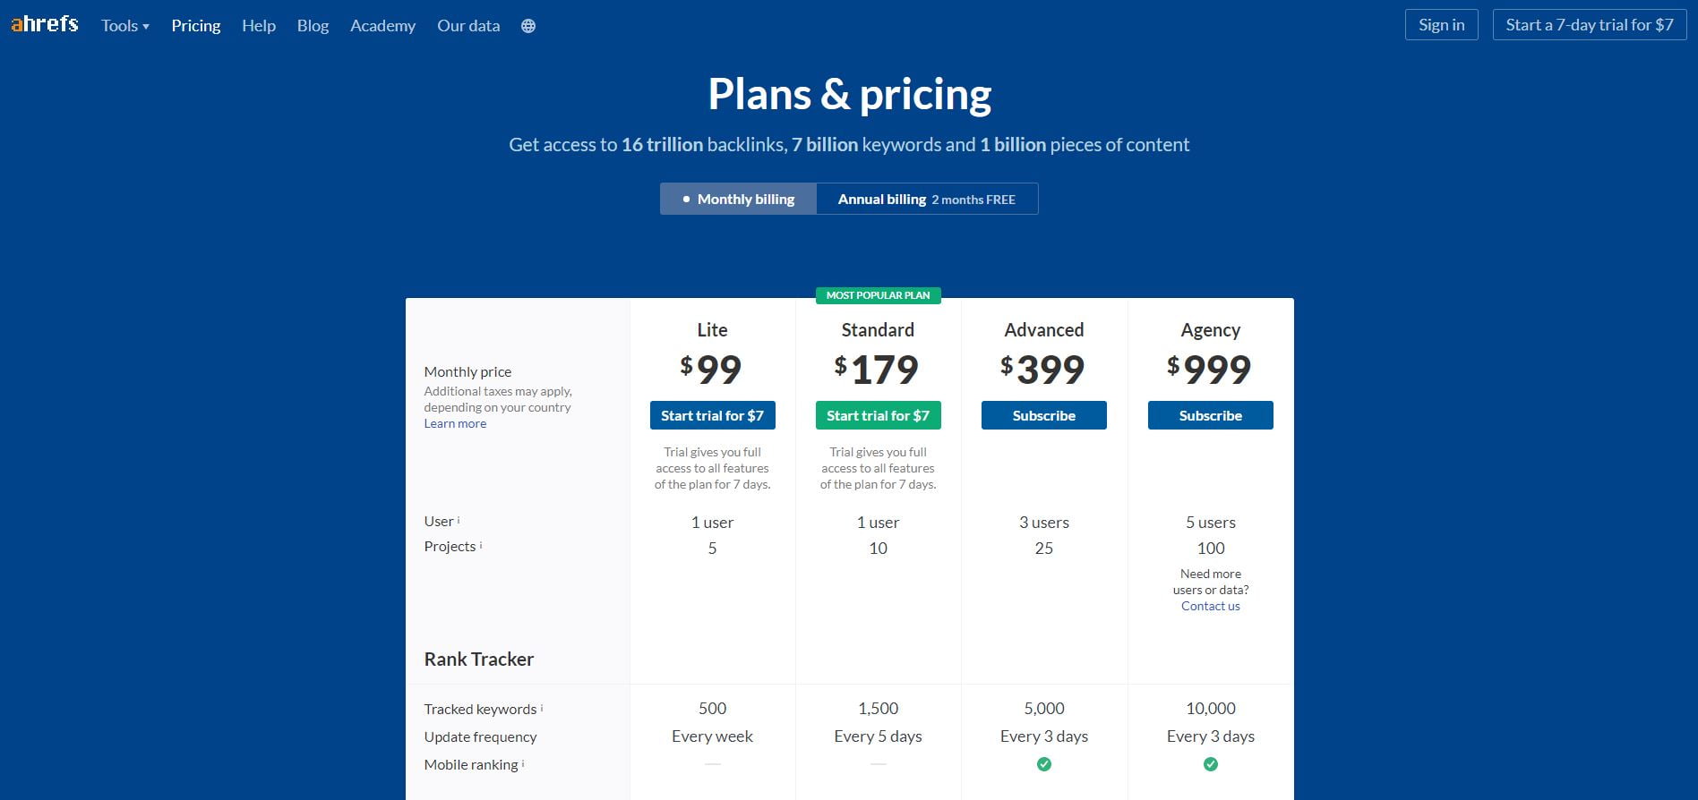The image size is (1698, 800).
Task: Open the language globe icon
Action: pos(528,26)
